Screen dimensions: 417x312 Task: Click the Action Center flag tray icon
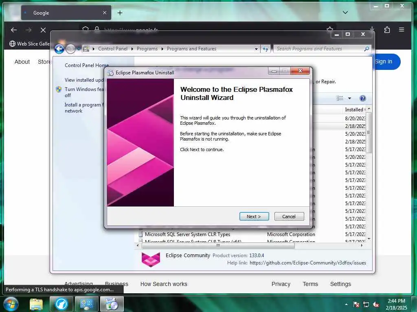(356, 305)
